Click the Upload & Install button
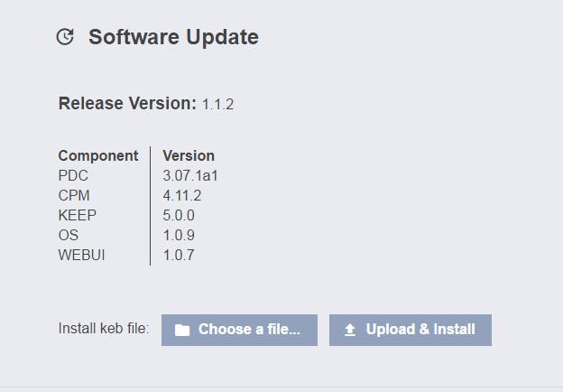 411,330
